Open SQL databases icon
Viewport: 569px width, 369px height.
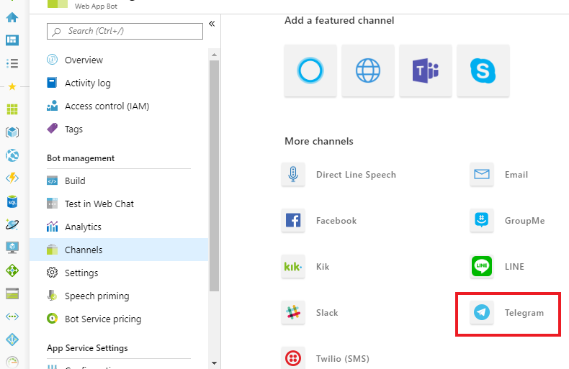(x=12, y=201)
